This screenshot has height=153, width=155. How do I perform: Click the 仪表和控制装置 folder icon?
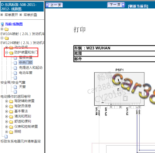(11, 127)
